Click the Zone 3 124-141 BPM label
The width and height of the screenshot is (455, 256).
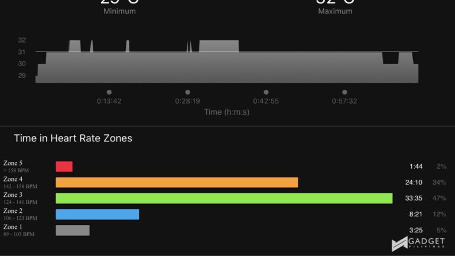point(20,198)
